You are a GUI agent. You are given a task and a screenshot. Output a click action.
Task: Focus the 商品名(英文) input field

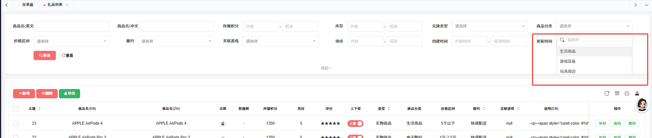[x=72, y=26]
